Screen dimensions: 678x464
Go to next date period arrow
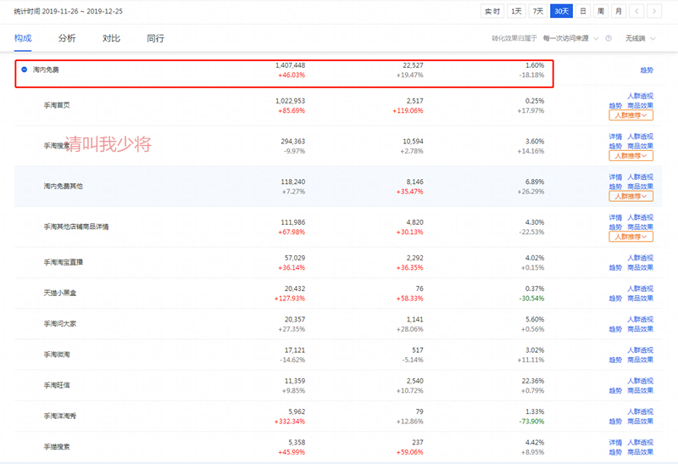tap(657, 11)
